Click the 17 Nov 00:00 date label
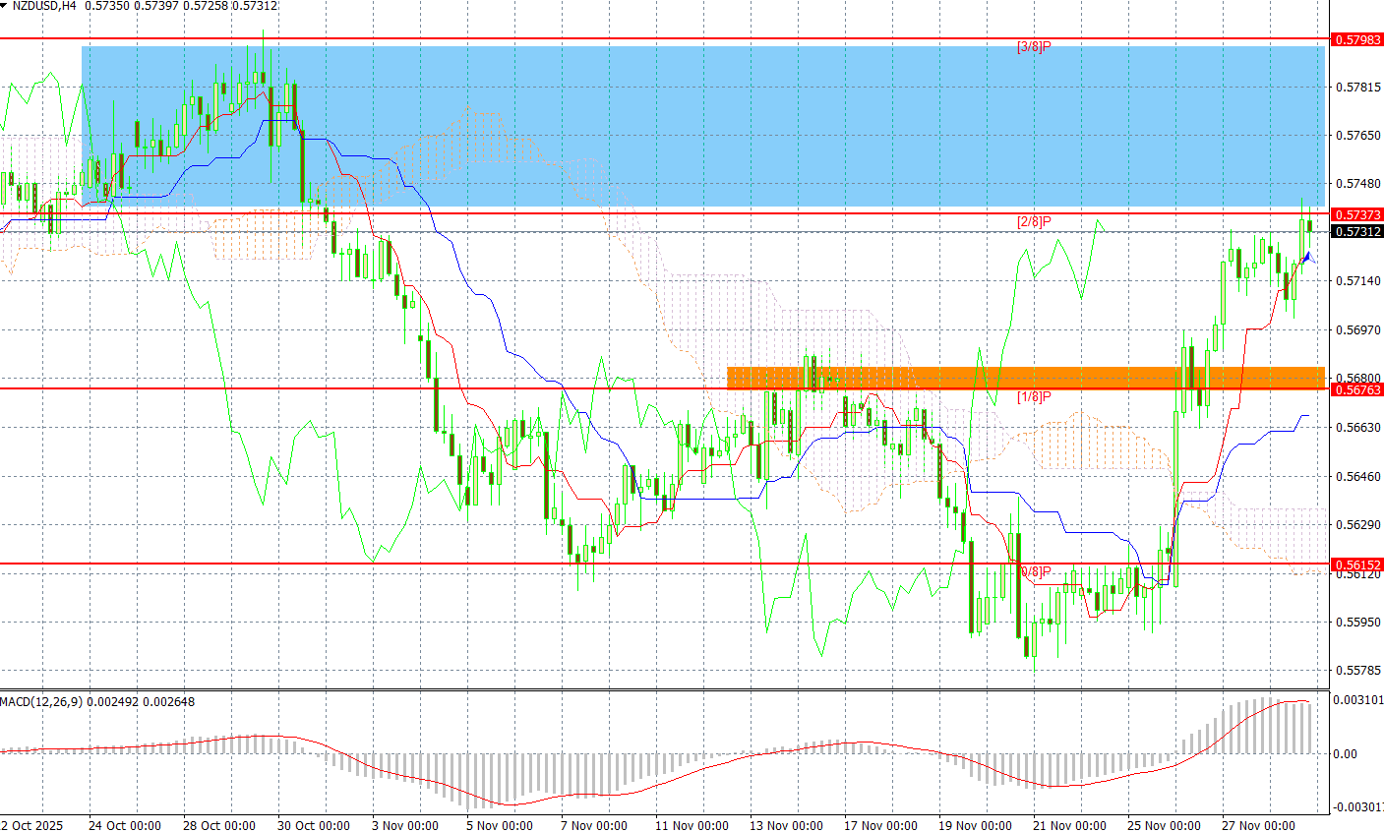Screen dimensions: 1384x832 click(x=881, y=825)
